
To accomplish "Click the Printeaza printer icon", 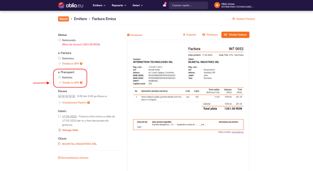I will point(203,35).
